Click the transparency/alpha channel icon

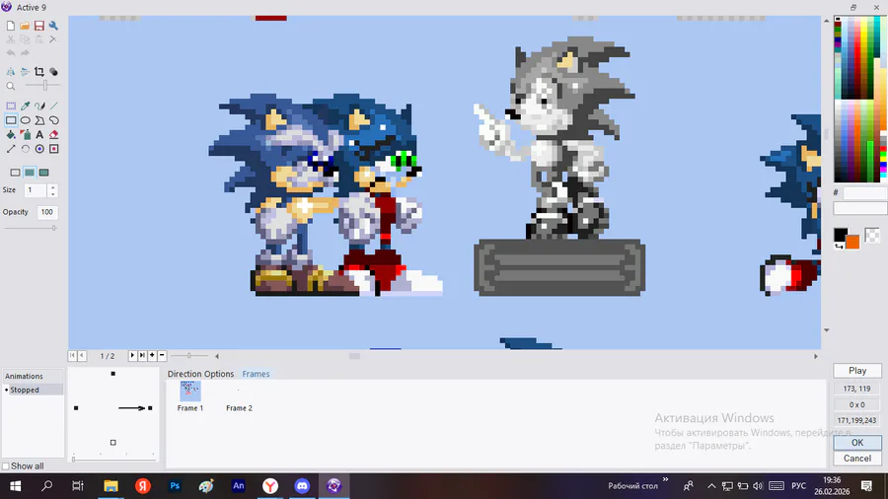coord(53,72)
